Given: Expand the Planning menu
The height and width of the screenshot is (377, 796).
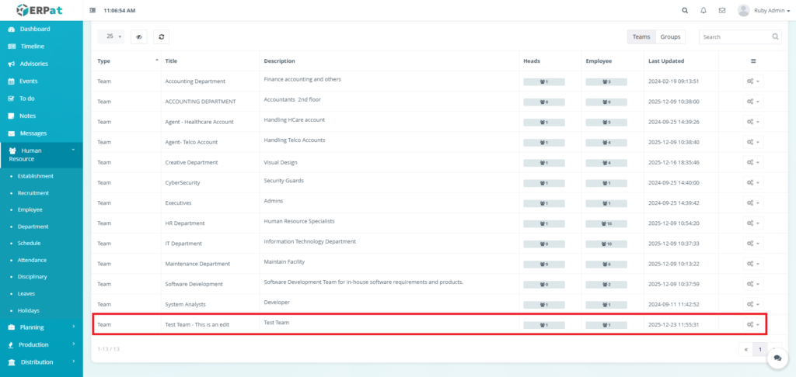Looking at the screenshot, I should [x=41, y=327].
